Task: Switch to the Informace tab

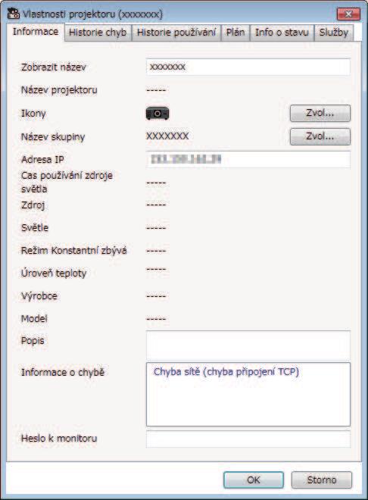Action: 36,32
